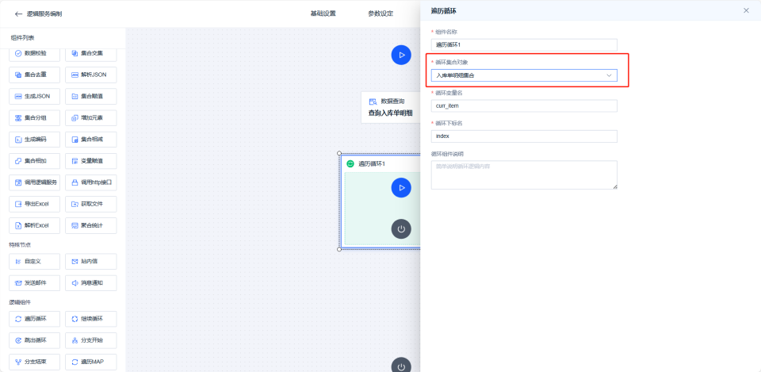
Task: Select the 获取文件 component
Action: pos(90,204)
